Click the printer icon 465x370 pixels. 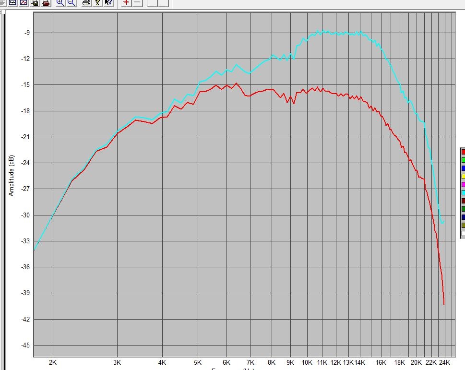[x=86, y=2]
